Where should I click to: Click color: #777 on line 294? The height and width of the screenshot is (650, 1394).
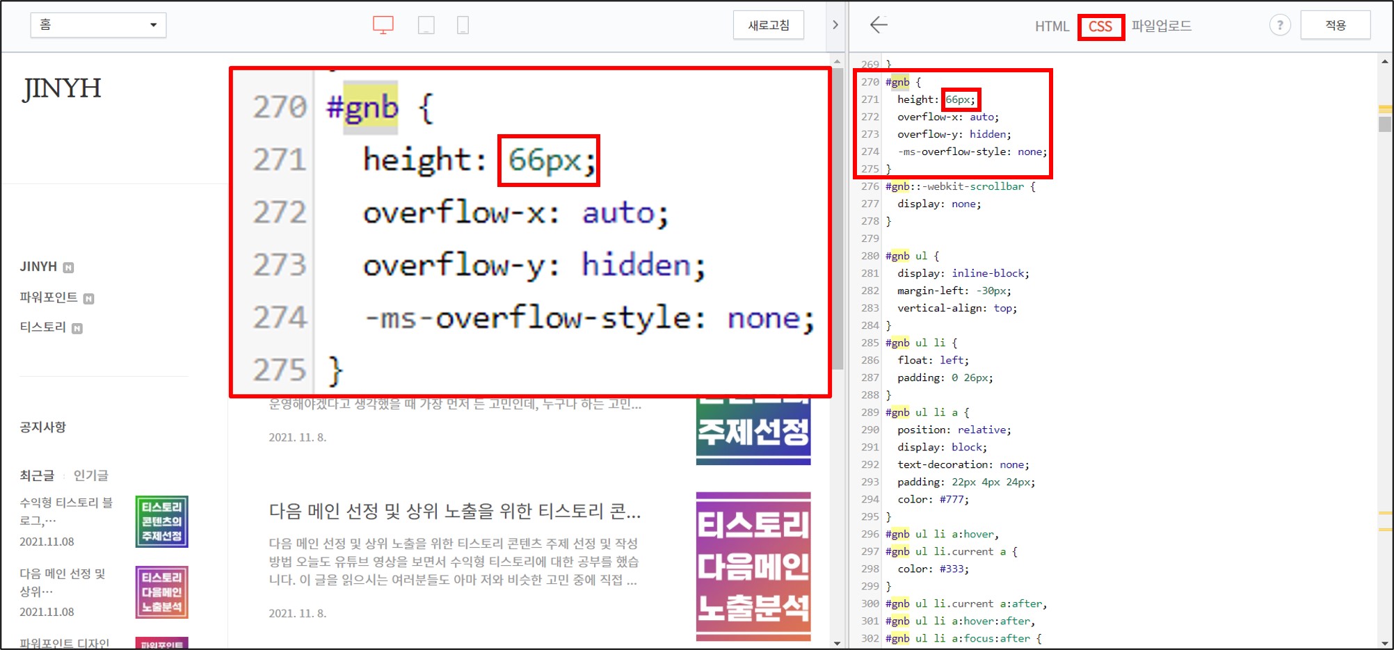pos(933,499)
